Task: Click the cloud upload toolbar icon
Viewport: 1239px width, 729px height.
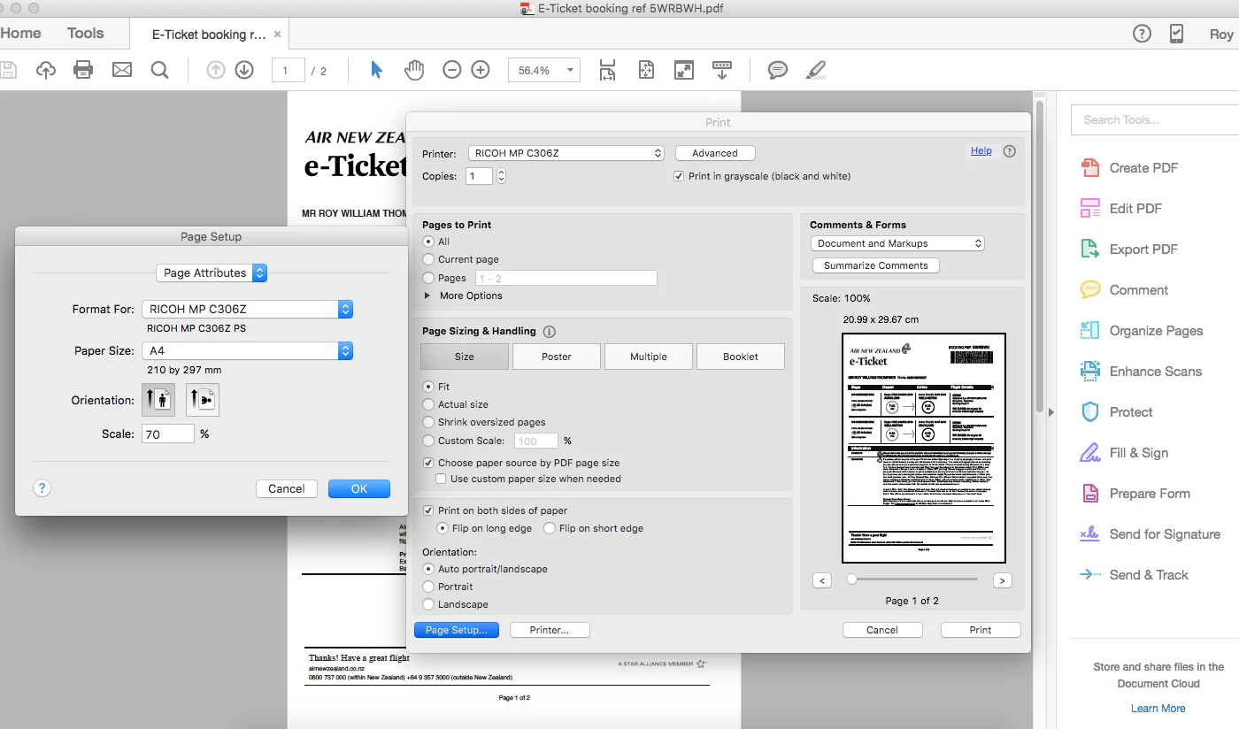Action: [x=46, y=70]
